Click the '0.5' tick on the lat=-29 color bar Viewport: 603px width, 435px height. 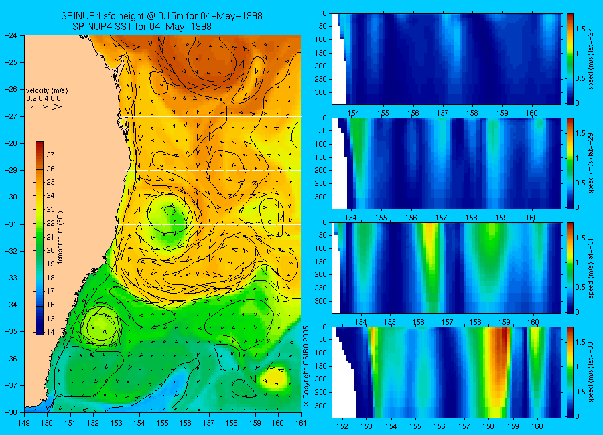pos(580,183)
